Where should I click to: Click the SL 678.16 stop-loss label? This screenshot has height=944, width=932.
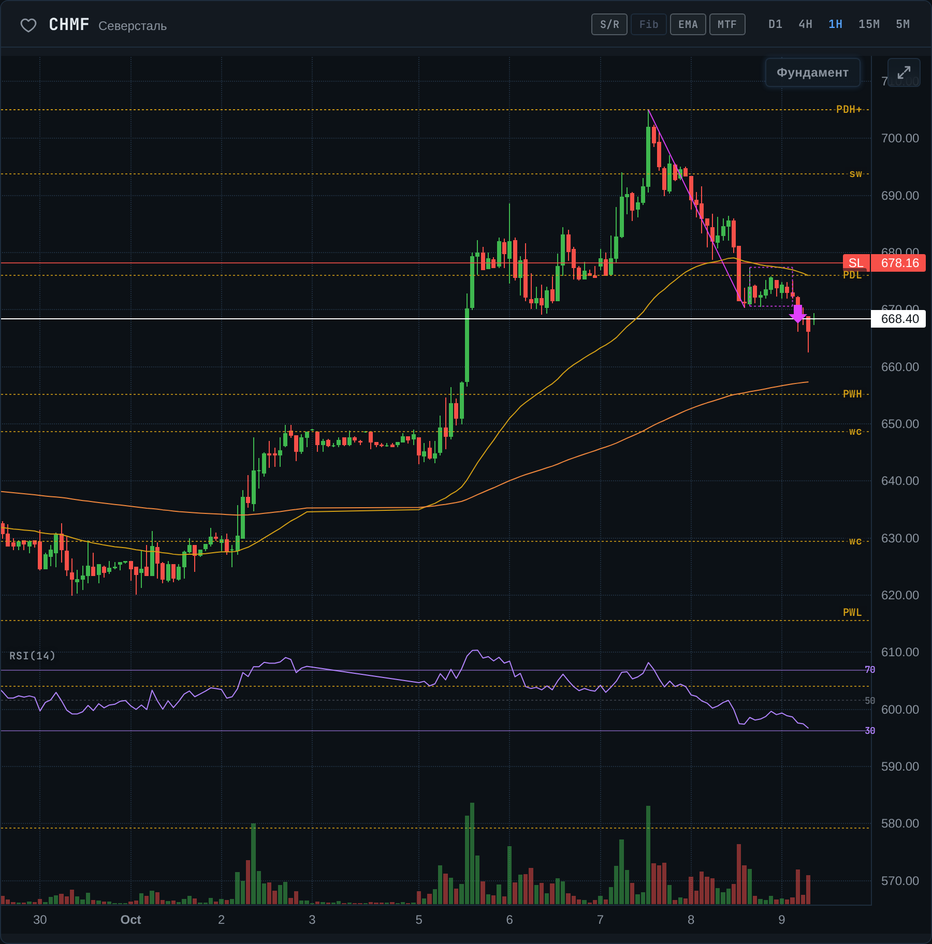[x=884, y=263]
